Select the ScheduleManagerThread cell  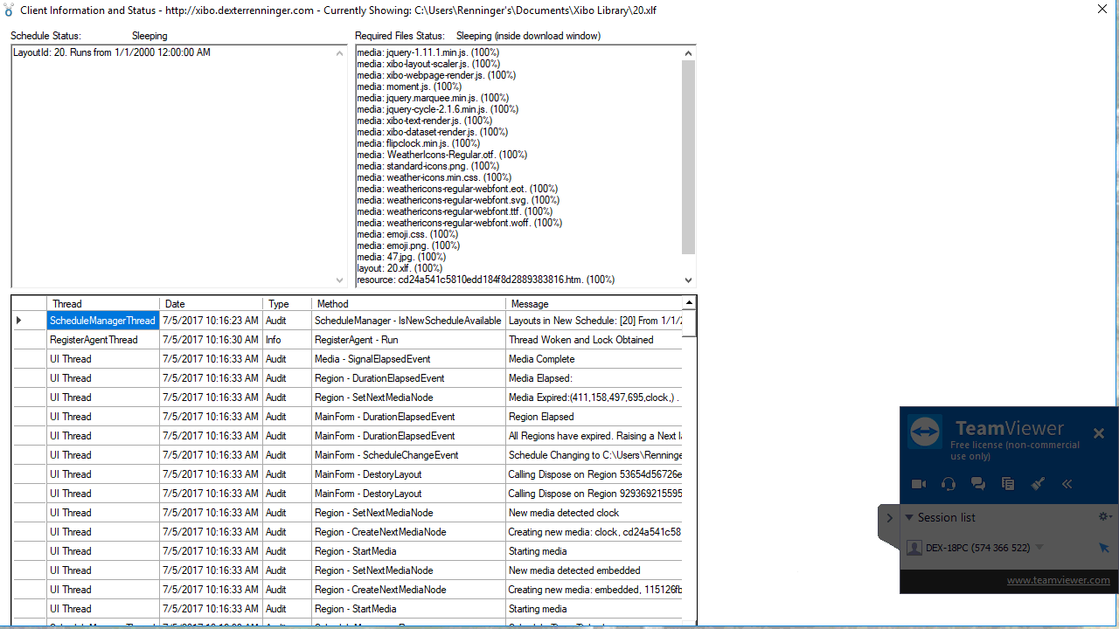[x=103, y=321]
